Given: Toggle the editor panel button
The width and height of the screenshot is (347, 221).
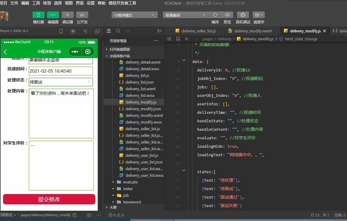Looking at the screenshot, I should 53,15.
